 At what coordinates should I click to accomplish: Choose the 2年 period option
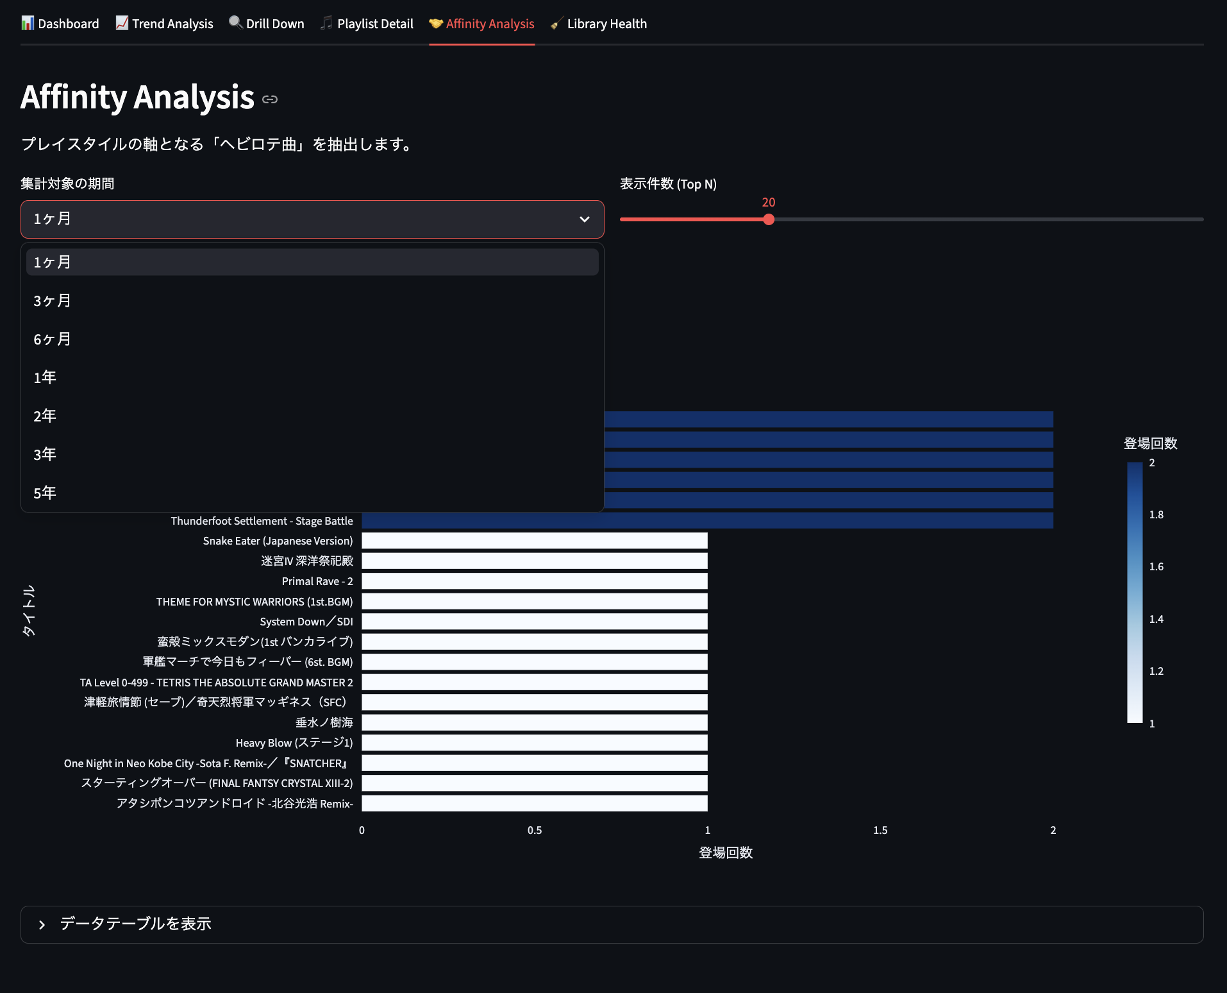click(45, 416)
